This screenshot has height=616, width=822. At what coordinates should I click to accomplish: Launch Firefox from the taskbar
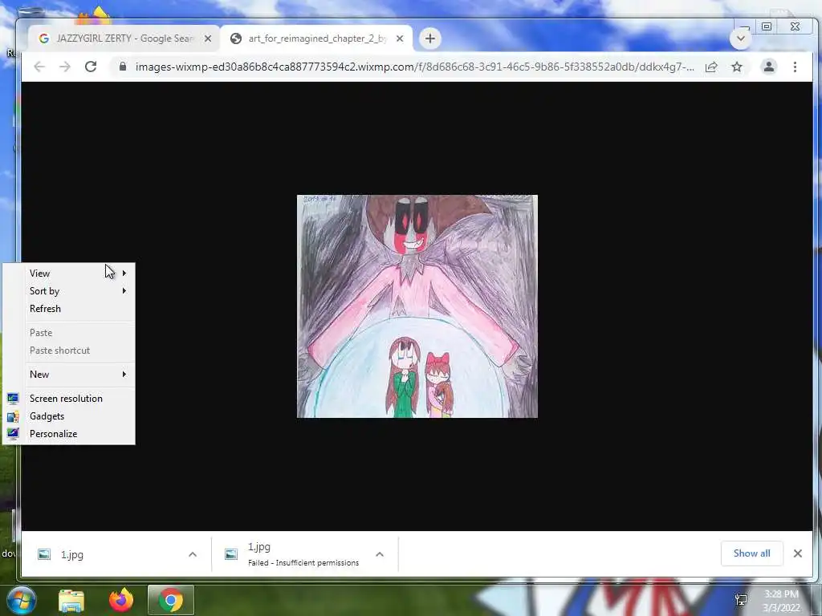pyautogui.click(x=121, y=600)
